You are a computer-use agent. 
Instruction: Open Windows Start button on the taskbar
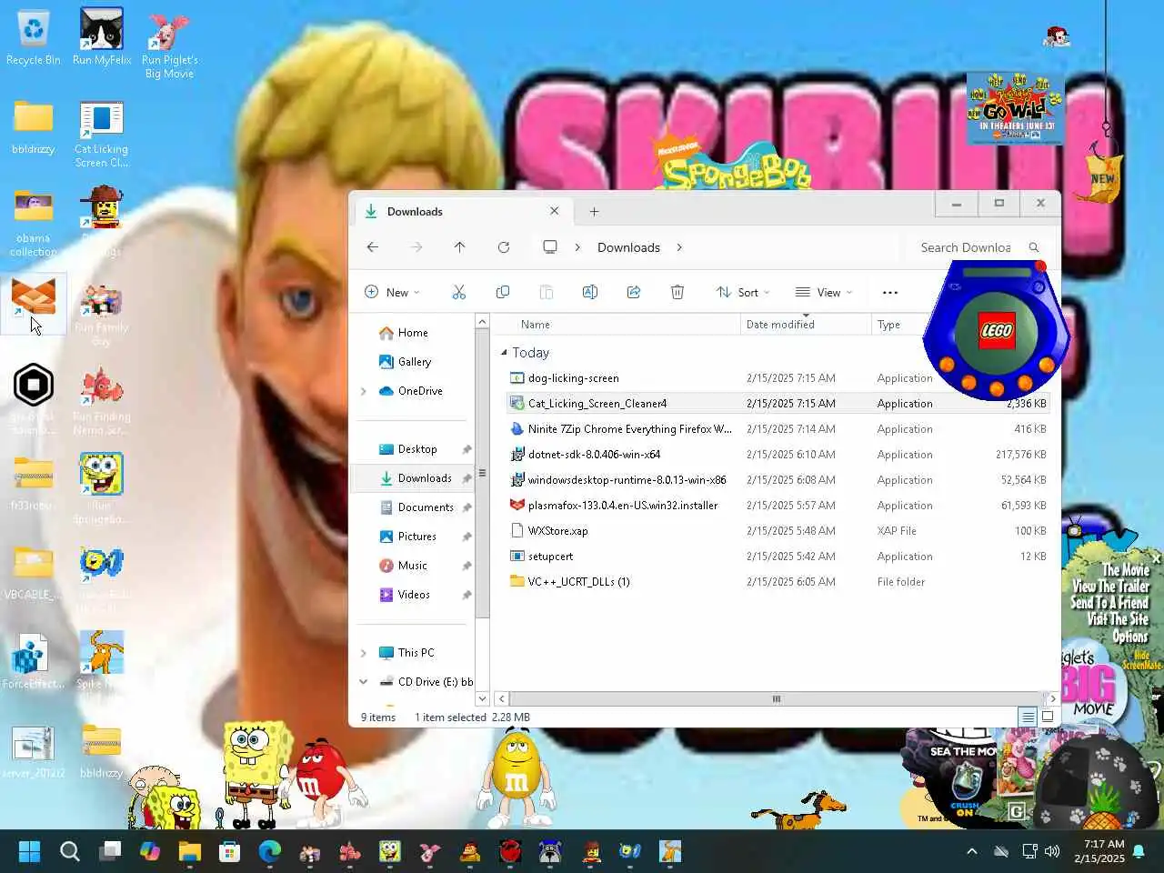coord(29,851)
